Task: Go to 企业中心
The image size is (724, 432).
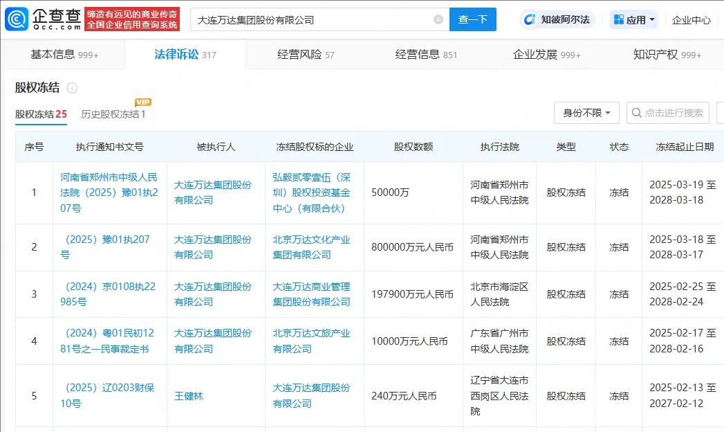Action: click(x=691, y=20)
